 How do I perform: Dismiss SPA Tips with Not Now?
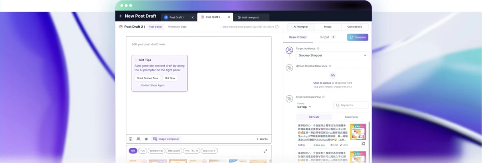tap(170, 78)
